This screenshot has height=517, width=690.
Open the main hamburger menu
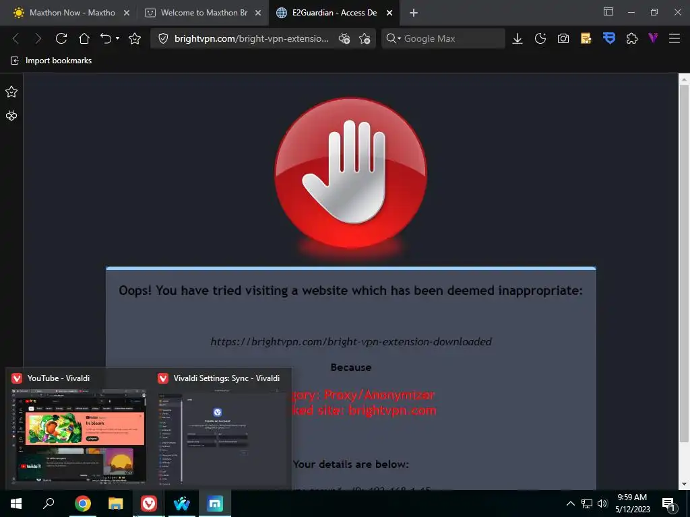pyautogui.click(x=675, y=38)
